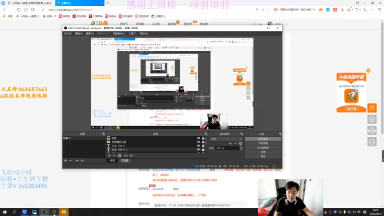Click the orange play icon on right sidebar
This screenshot has height=216, width=384.
click(x=372, y=108)
